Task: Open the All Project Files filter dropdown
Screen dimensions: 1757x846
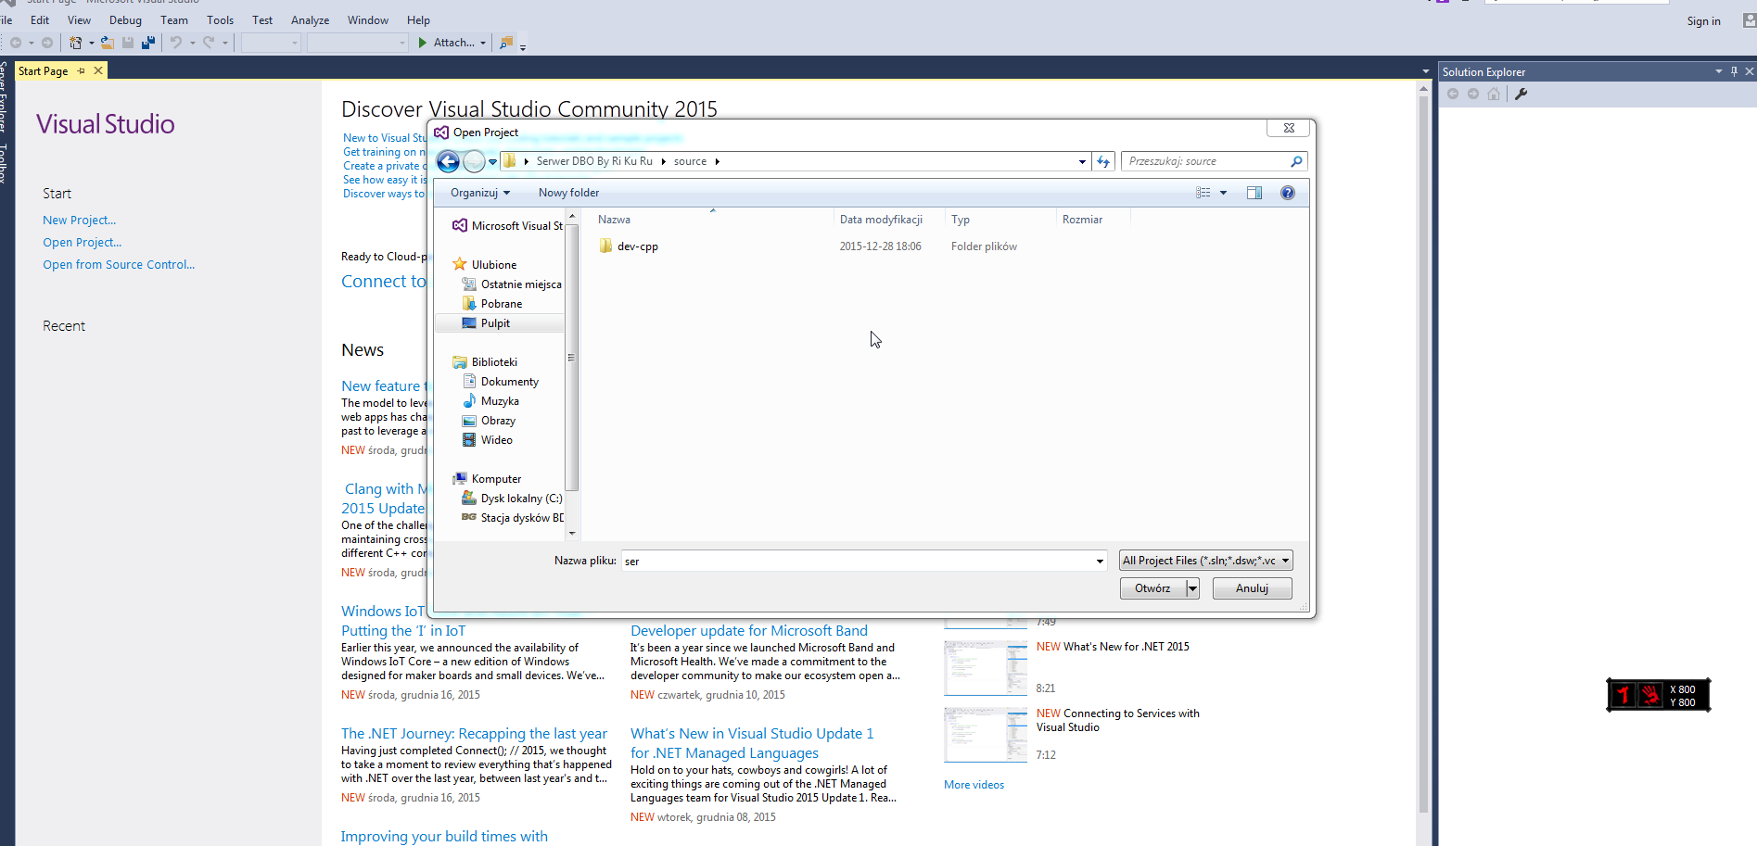Action: [1205, 561]
